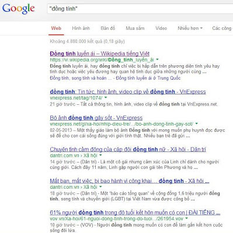The width and height of the screenshot is (233, 233).
Task: Expand dropdown arrow next to vi.wikipedia.org URL
Action: (x=157, y=59)
